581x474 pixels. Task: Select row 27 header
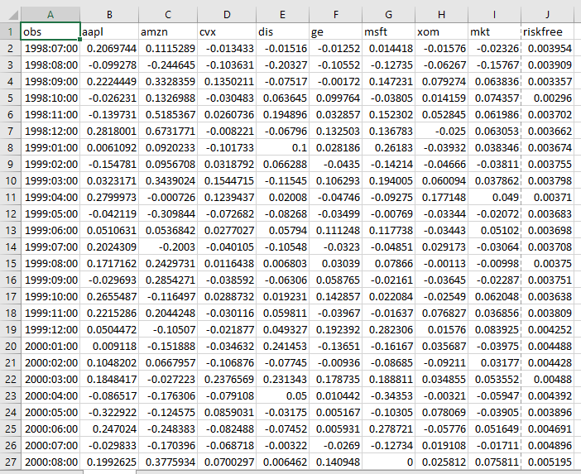[11, 462]
